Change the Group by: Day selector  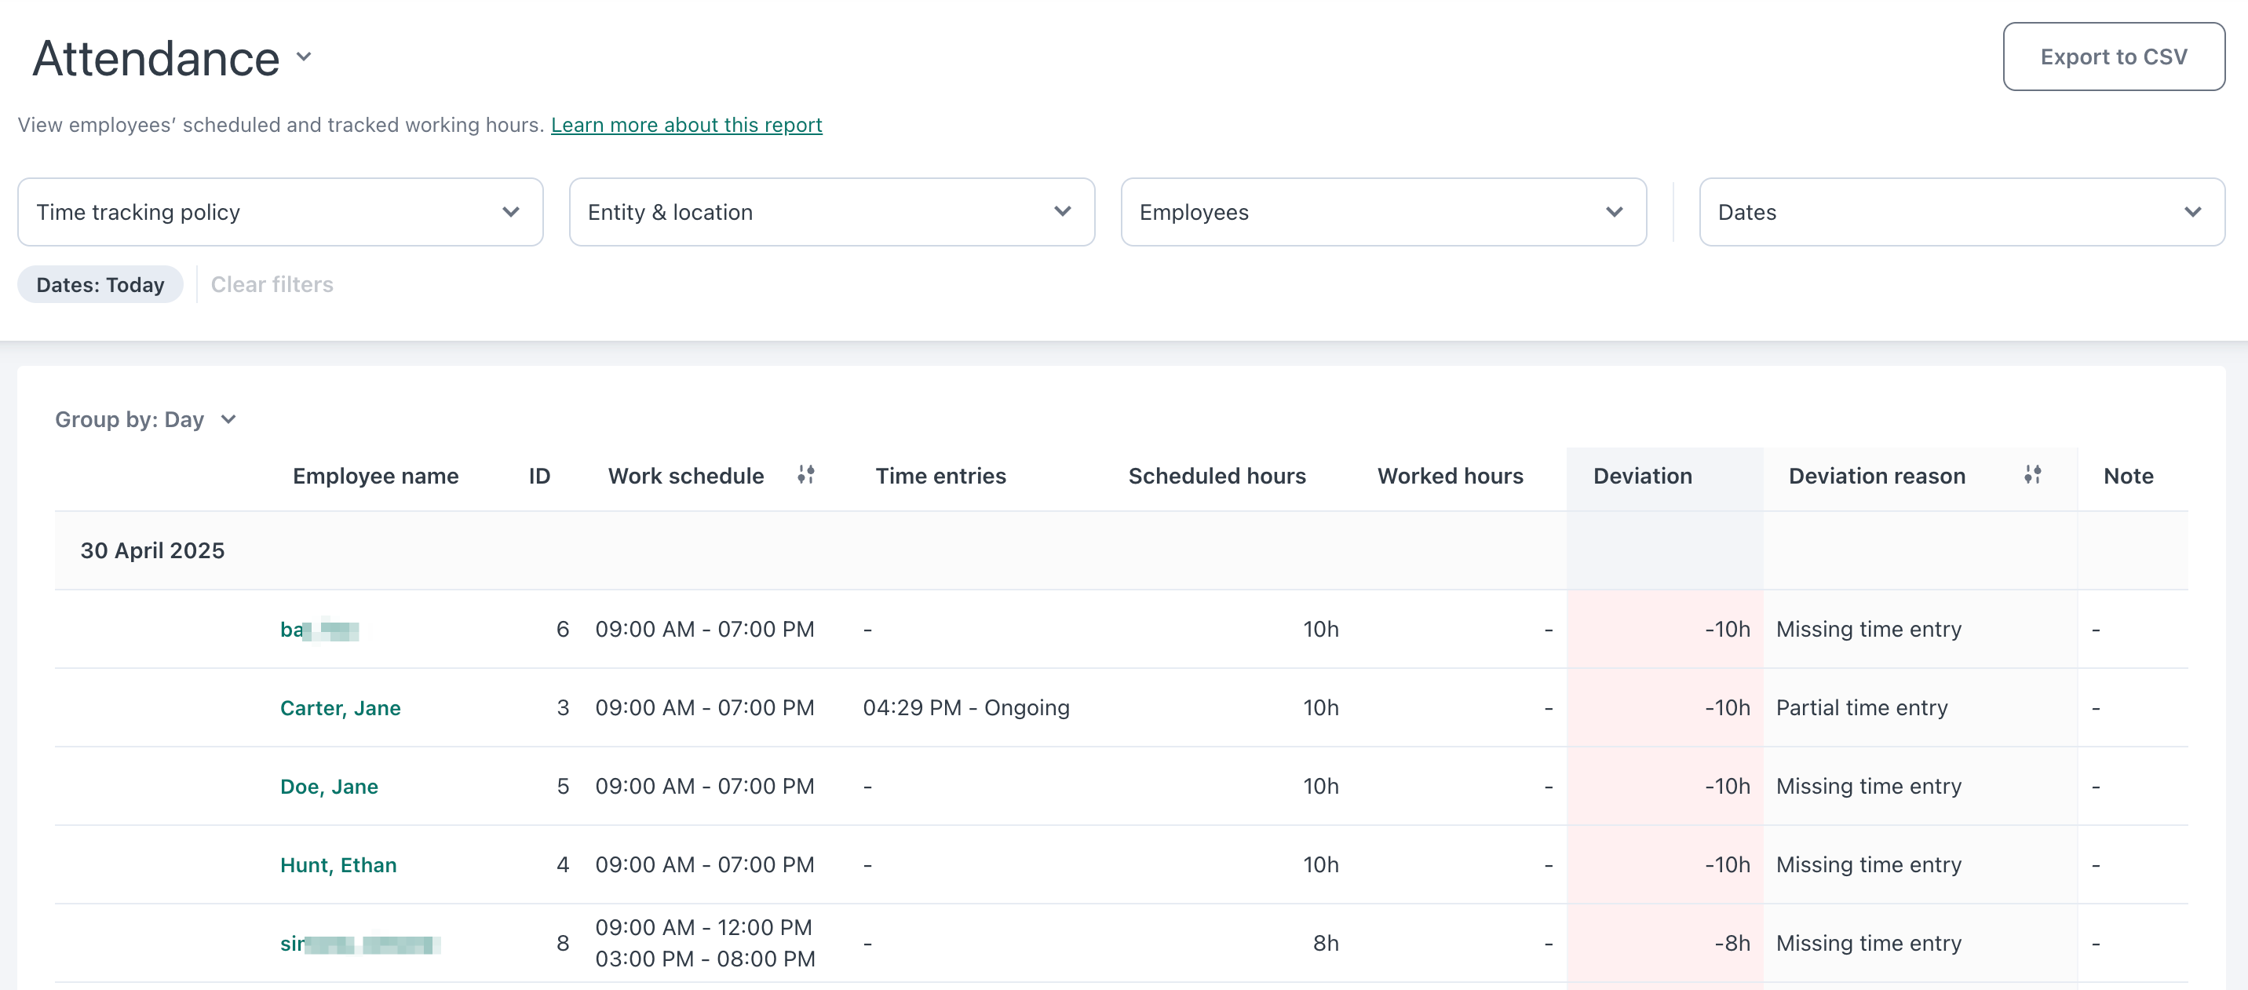[x=146, y=420]
